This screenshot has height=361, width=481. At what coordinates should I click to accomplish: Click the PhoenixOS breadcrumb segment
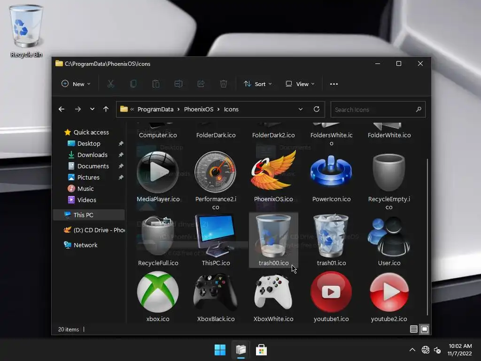point(199,109)
